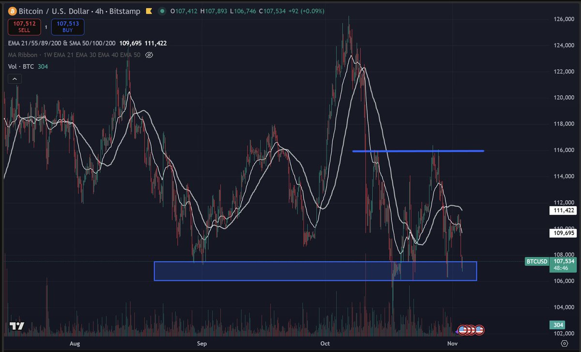Click the 120,000 price scale label

tap(564, 98)
